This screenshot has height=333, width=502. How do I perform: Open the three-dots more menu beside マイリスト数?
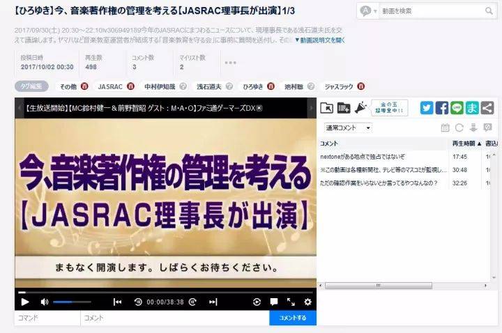231,63
